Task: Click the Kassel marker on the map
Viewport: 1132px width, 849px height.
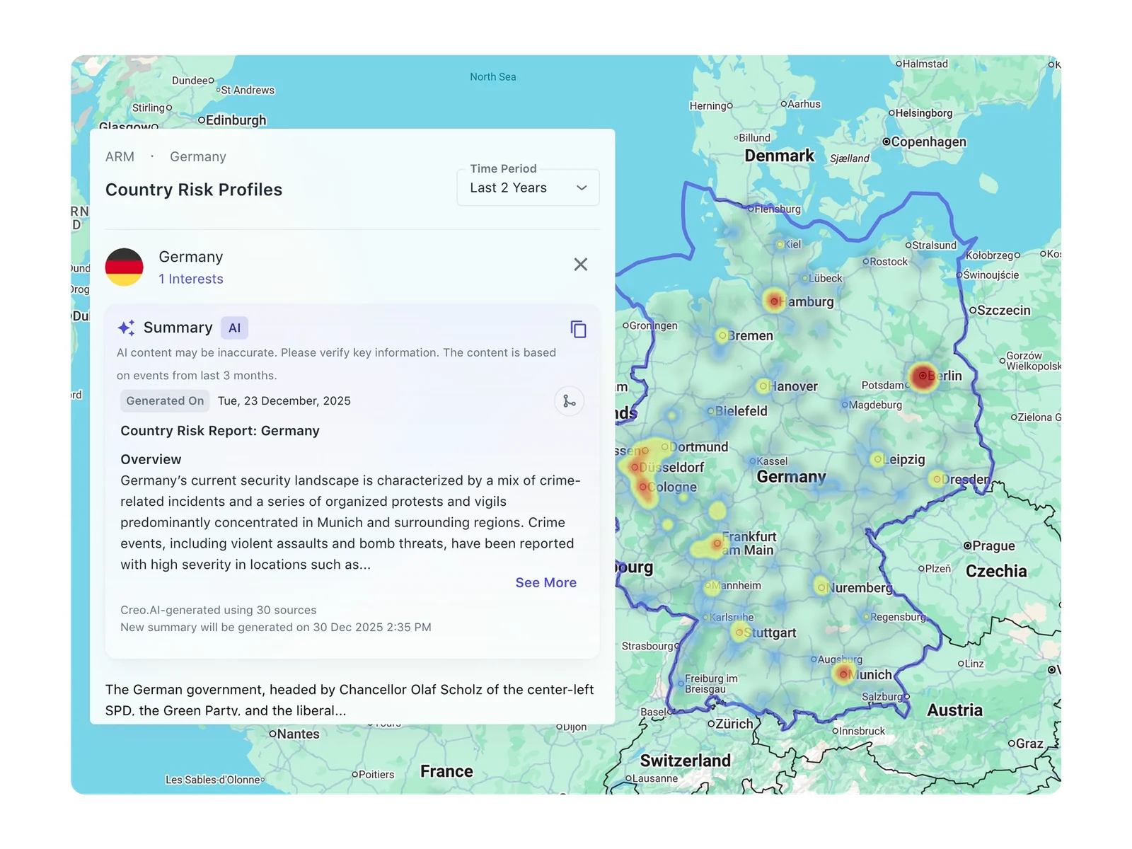Action: 753,461
